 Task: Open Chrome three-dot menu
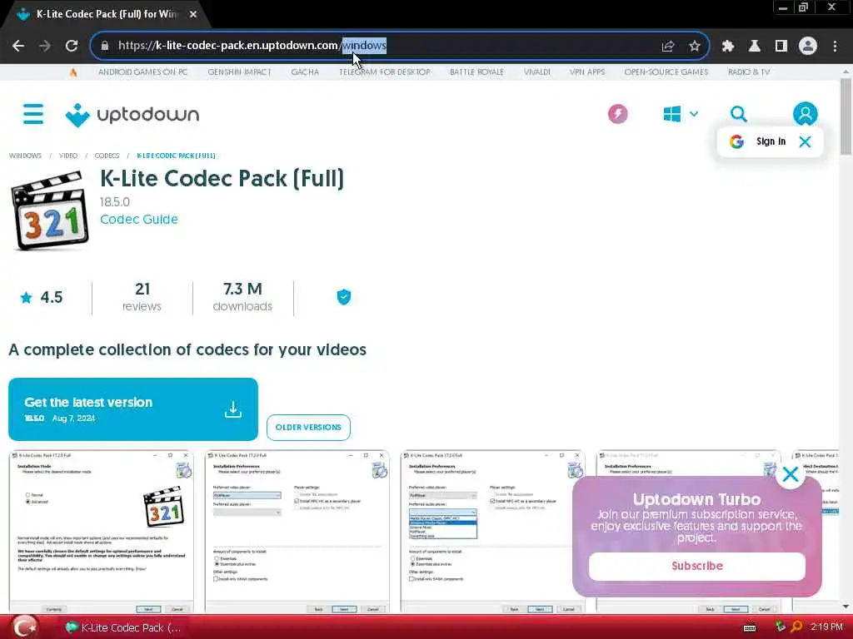(835, 47)
